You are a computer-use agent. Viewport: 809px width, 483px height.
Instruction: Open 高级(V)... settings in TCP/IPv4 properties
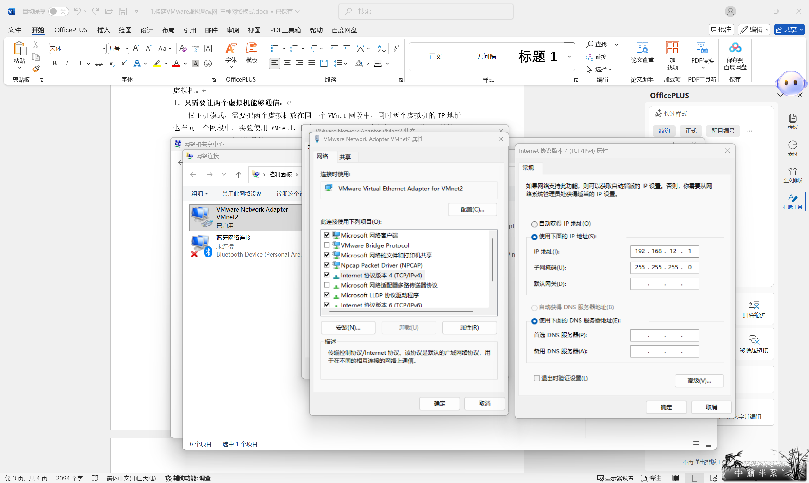(x=699, y=381)
